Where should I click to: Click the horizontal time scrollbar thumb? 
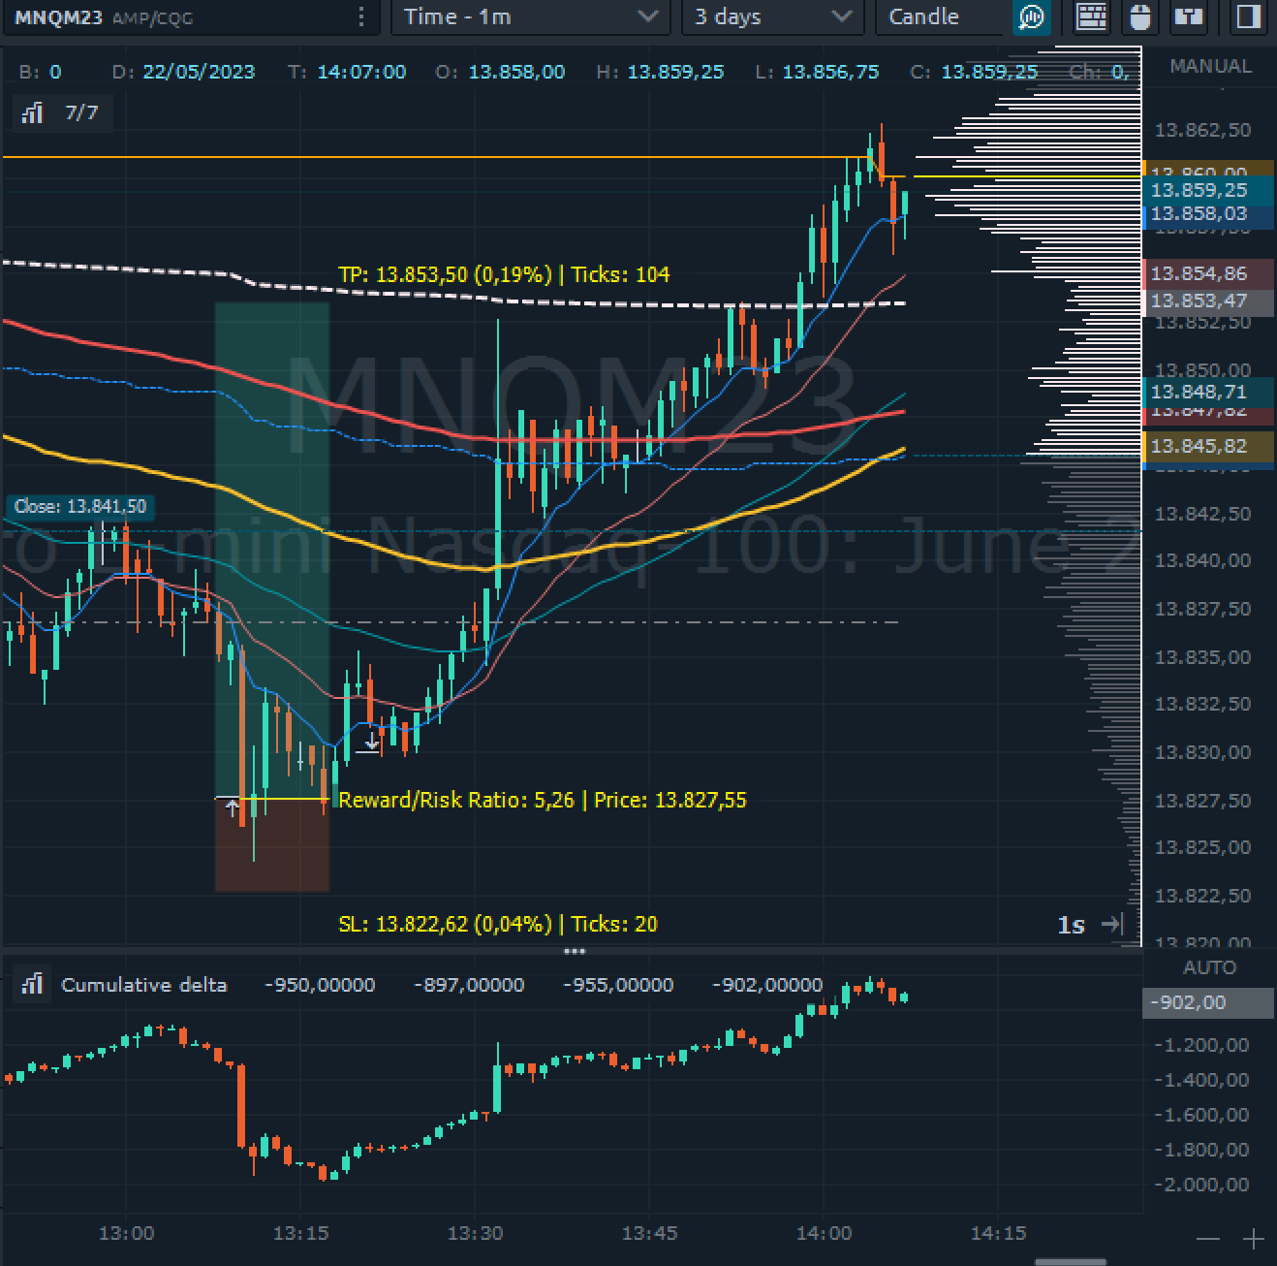(x=1071, y=1261)
